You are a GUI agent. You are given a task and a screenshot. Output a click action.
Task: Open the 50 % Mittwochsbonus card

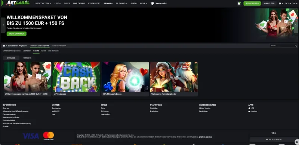tap(125, 79)
